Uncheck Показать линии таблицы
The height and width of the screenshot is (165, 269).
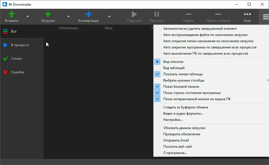point(211,74)
